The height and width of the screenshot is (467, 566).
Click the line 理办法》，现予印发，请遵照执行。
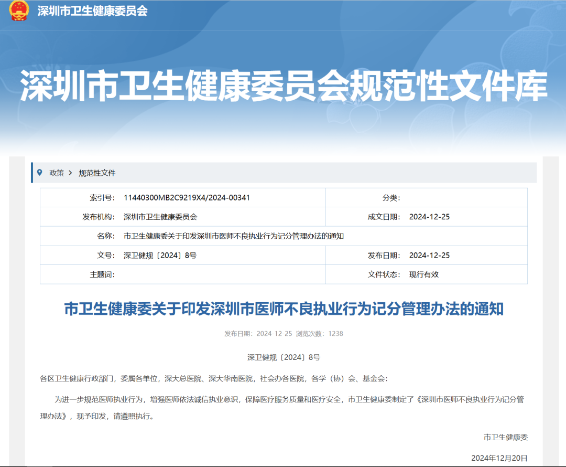[98, 417]
